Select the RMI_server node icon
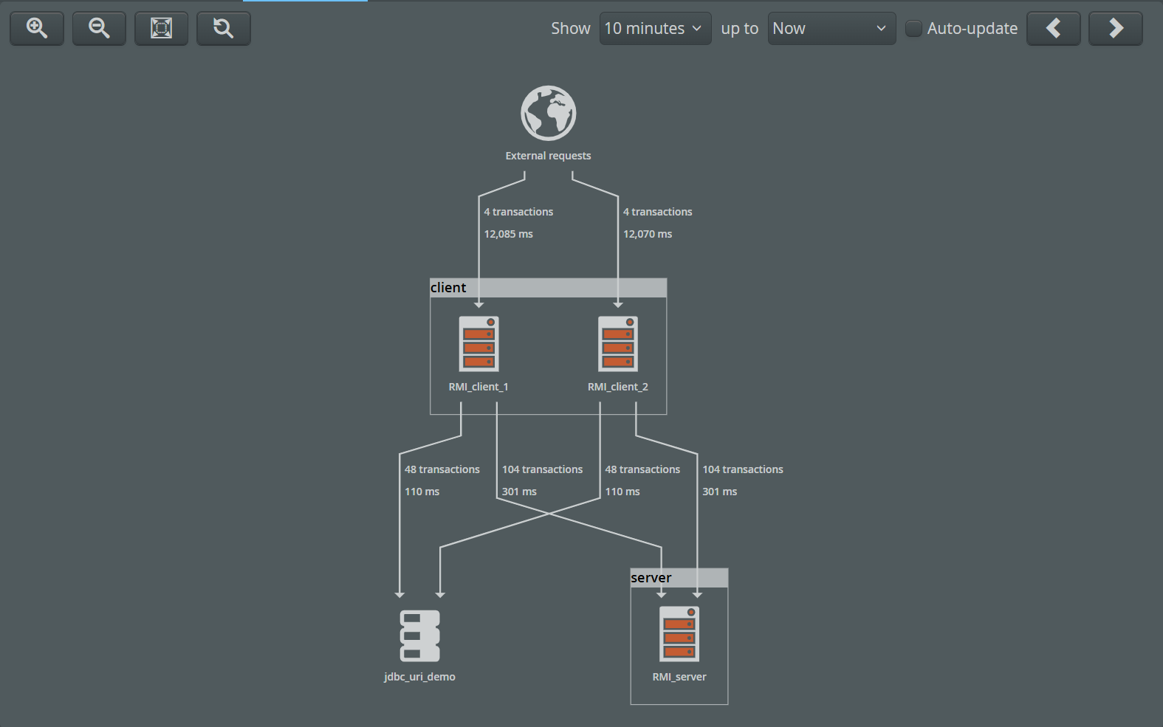This screenshot has width=1163, height=727. [x=679, y=634]
